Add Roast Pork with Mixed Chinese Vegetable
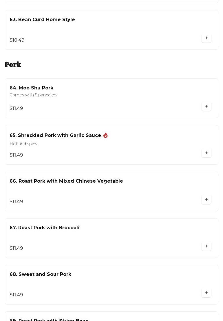Viewport: 223px width, 321px height. tap(206, 199)
